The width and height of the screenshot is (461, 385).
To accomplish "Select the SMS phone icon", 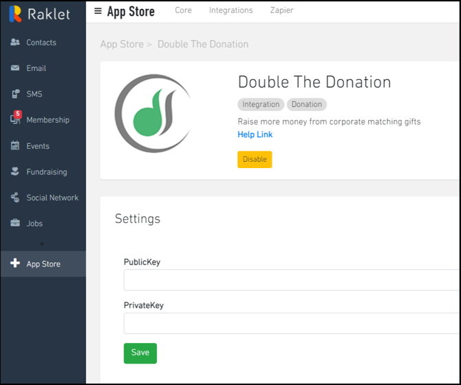I will [x=15, y=94].
